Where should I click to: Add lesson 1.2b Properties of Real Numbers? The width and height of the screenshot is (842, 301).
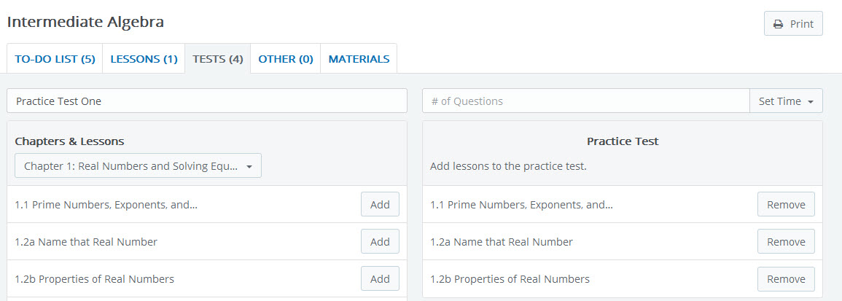380,279
